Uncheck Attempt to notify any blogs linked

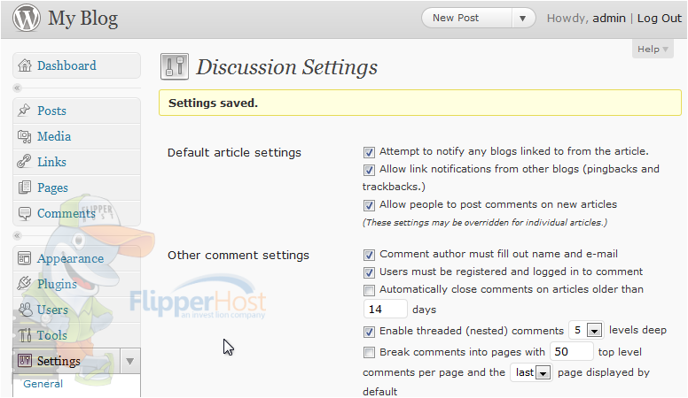pos(369,152)
